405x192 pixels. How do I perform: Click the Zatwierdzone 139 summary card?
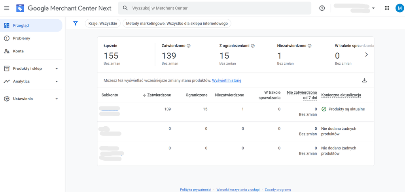click(184, 54)
